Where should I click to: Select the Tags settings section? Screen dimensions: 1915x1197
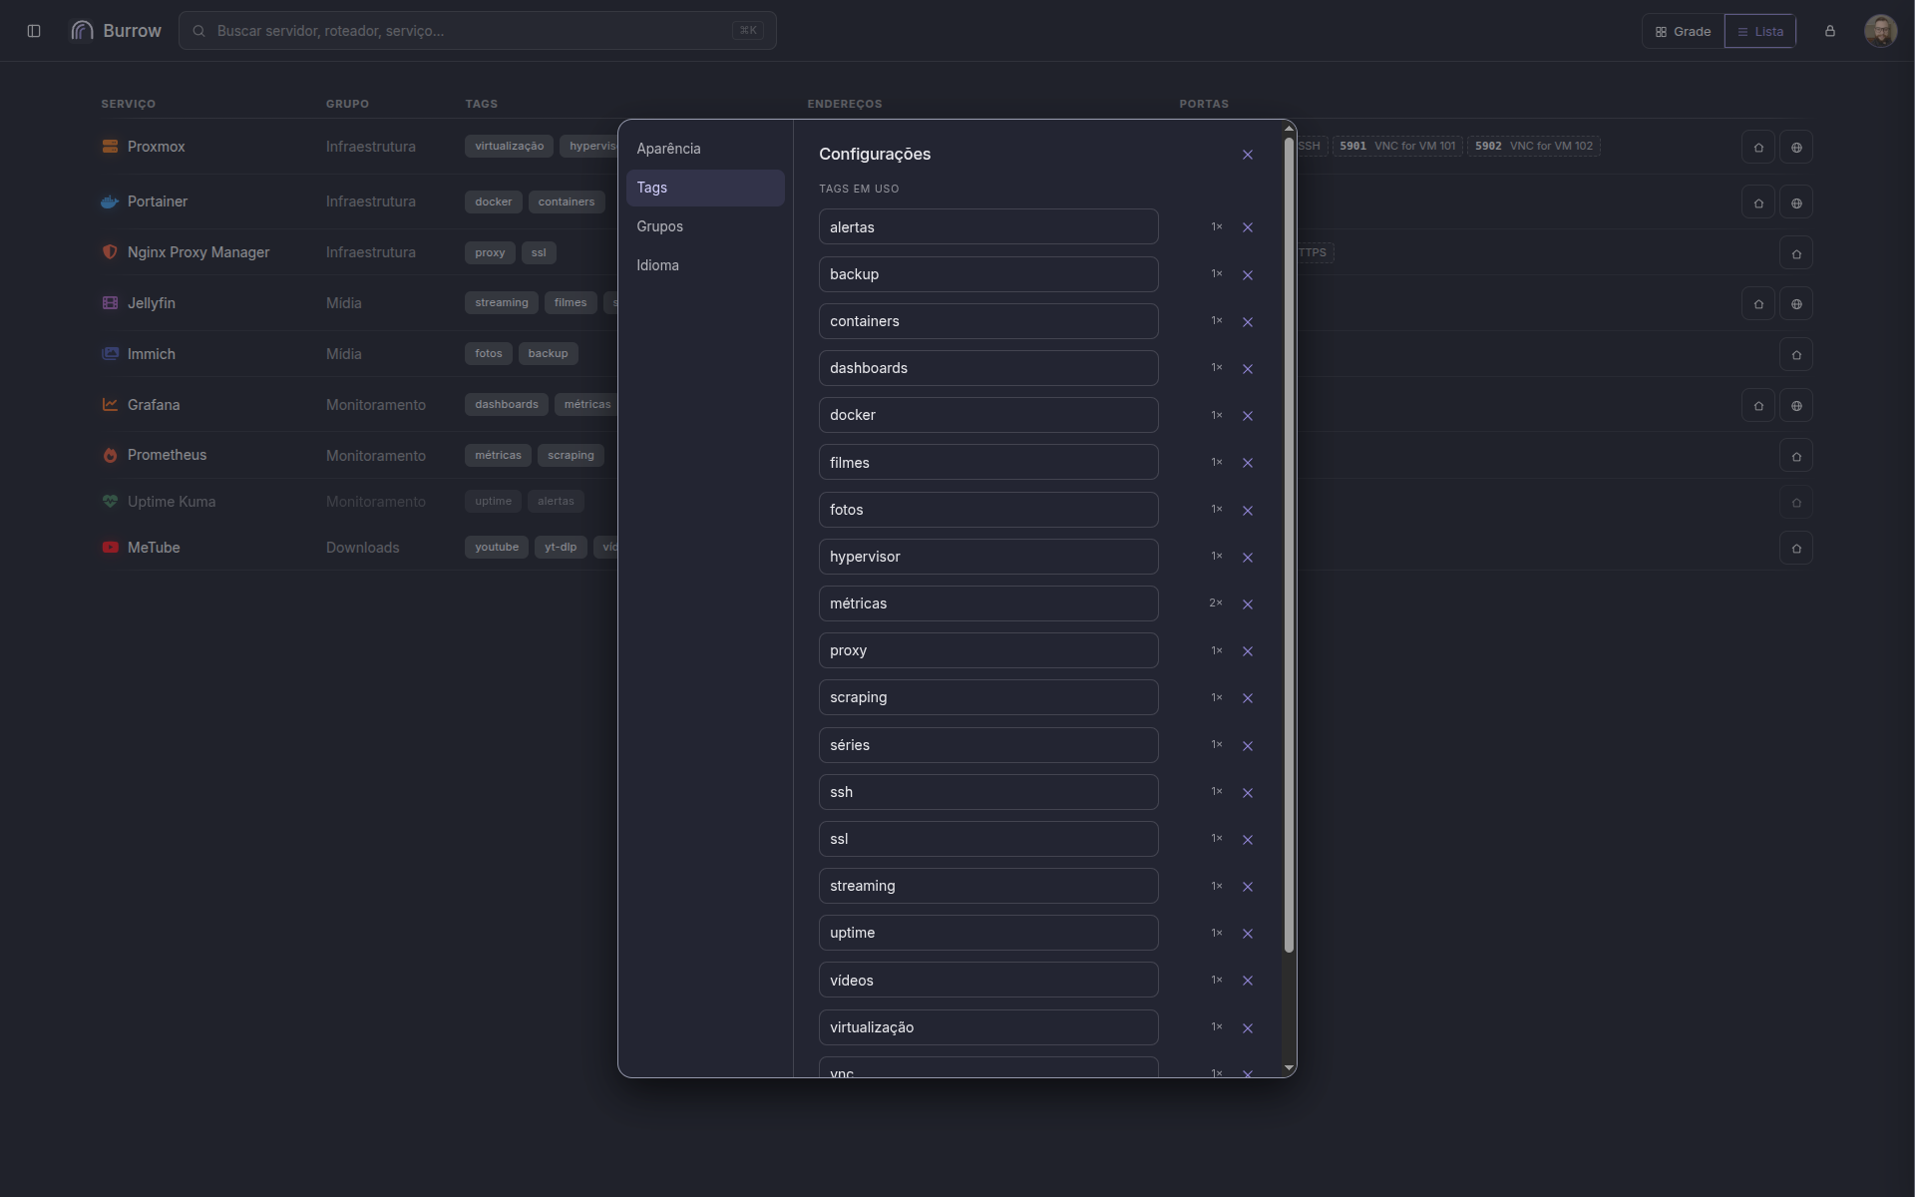coord(705,188)
